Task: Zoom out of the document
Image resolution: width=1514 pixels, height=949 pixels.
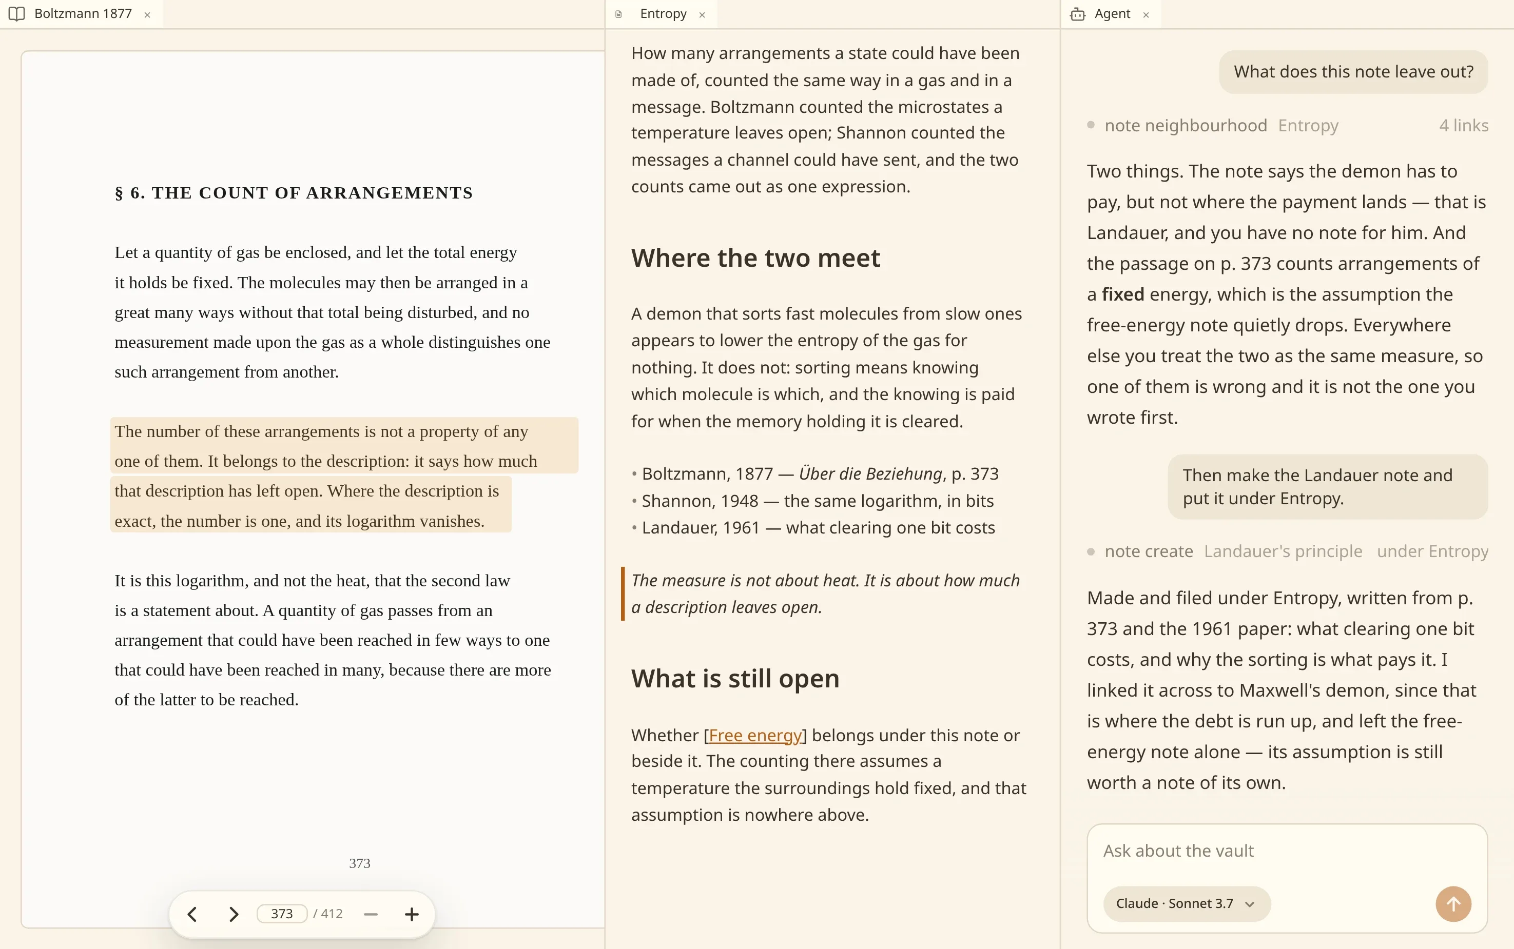Action: pos(371,914)
